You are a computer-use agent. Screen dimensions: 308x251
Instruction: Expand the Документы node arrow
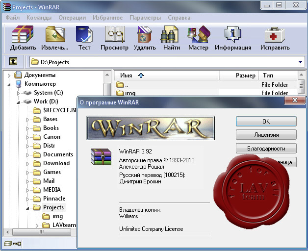9,75
